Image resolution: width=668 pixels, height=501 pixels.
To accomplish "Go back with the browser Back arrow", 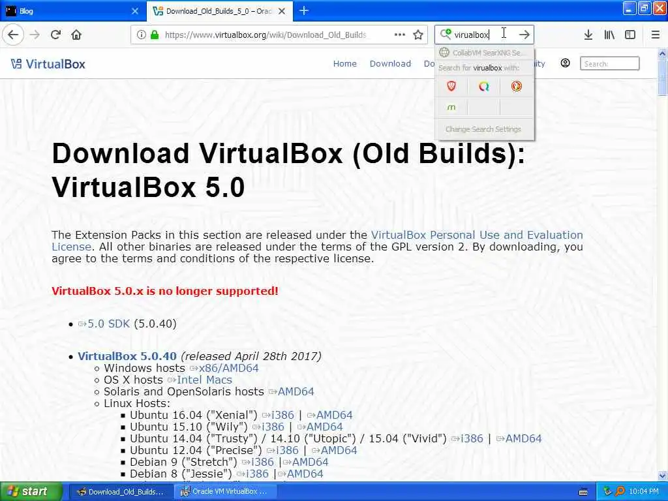I will point(13,35).
